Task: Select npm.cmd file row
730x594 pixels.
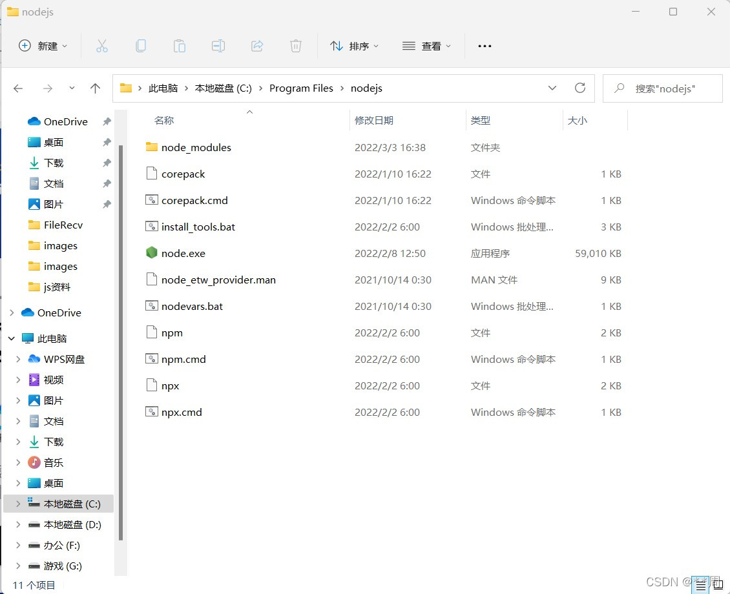Action: point(384,359)
